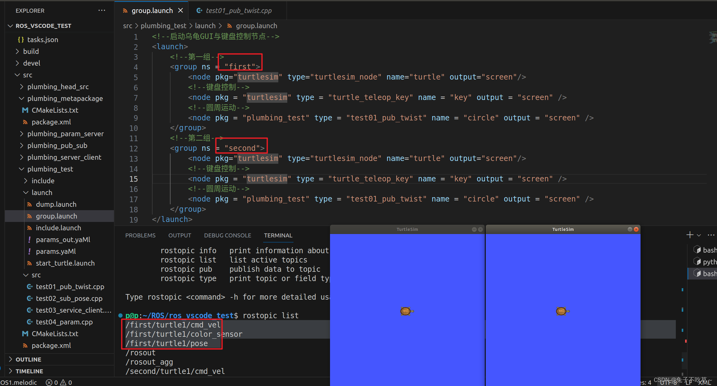Close the group.launch editor tab

(x=180, y=11)
